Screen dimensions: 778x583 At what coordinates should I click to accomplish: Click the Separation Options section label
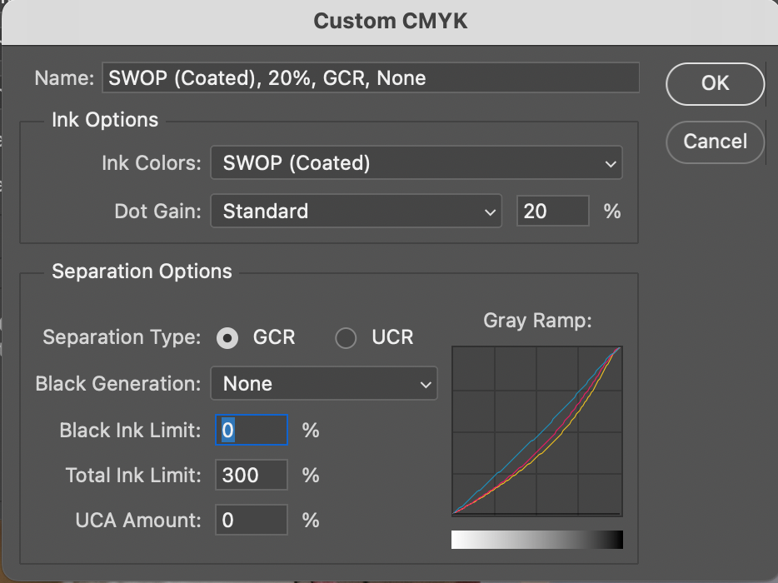(x=142, y=272)
